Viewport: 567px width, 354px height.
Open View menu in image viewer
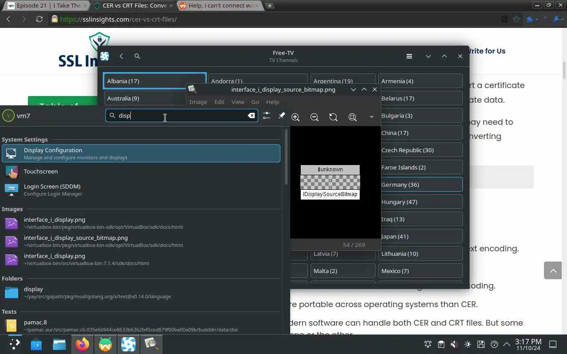coord(238,102)
